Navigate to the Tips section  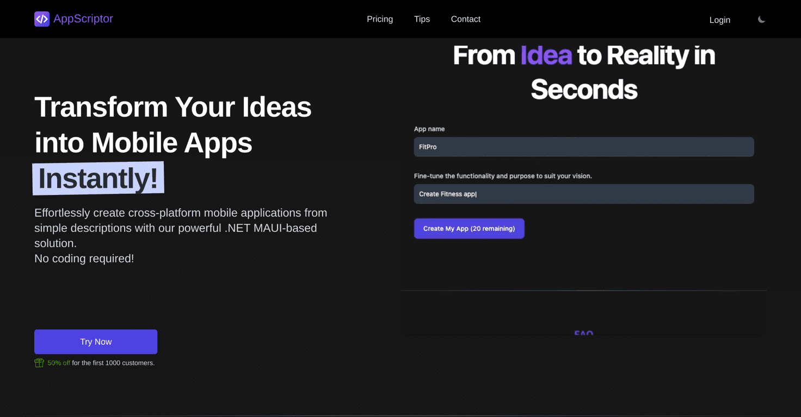(x=422, y=19)
